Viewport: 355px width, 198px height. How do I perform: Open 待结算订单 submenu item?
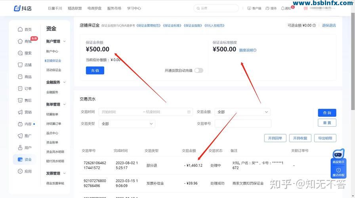pos(53,124)
